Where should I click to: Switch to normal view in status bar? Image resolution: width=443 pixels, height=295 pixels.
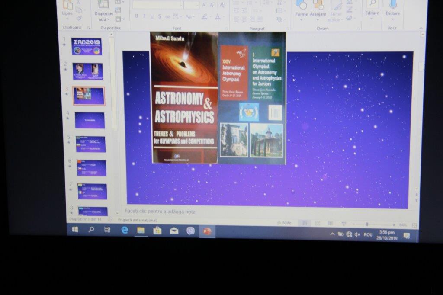pyautogui.click(x=304, y=223)
